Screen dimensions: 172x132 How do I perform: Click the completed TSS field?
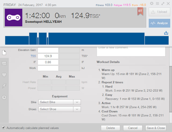click(69, 56)
